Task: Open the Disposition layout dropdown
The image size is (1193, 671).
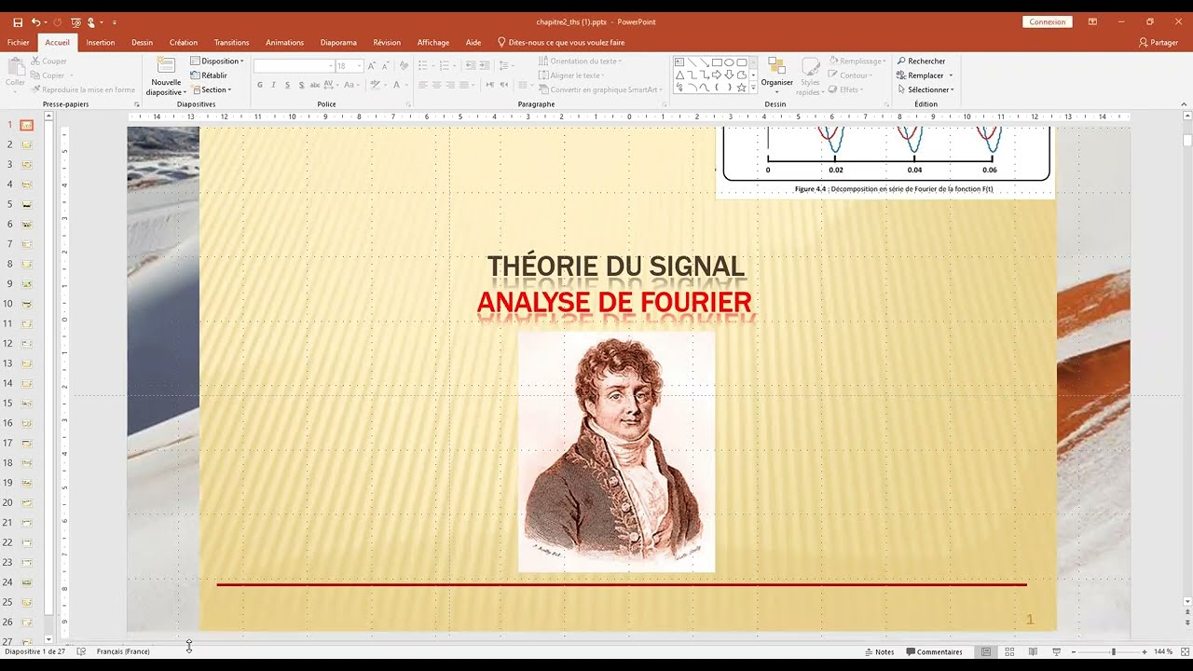Action: coord(217,62)
